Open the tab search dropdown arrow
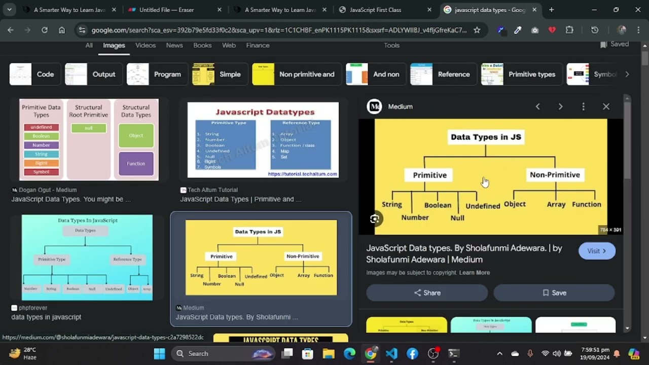This screenshot has height=365, width=649. coord(9,10)
